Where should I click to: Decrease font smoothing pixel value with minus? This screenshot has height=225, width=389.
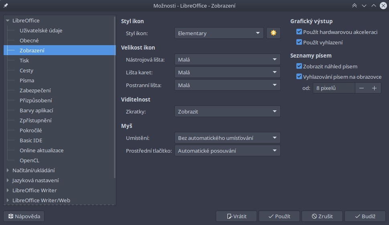click(361, 88)
